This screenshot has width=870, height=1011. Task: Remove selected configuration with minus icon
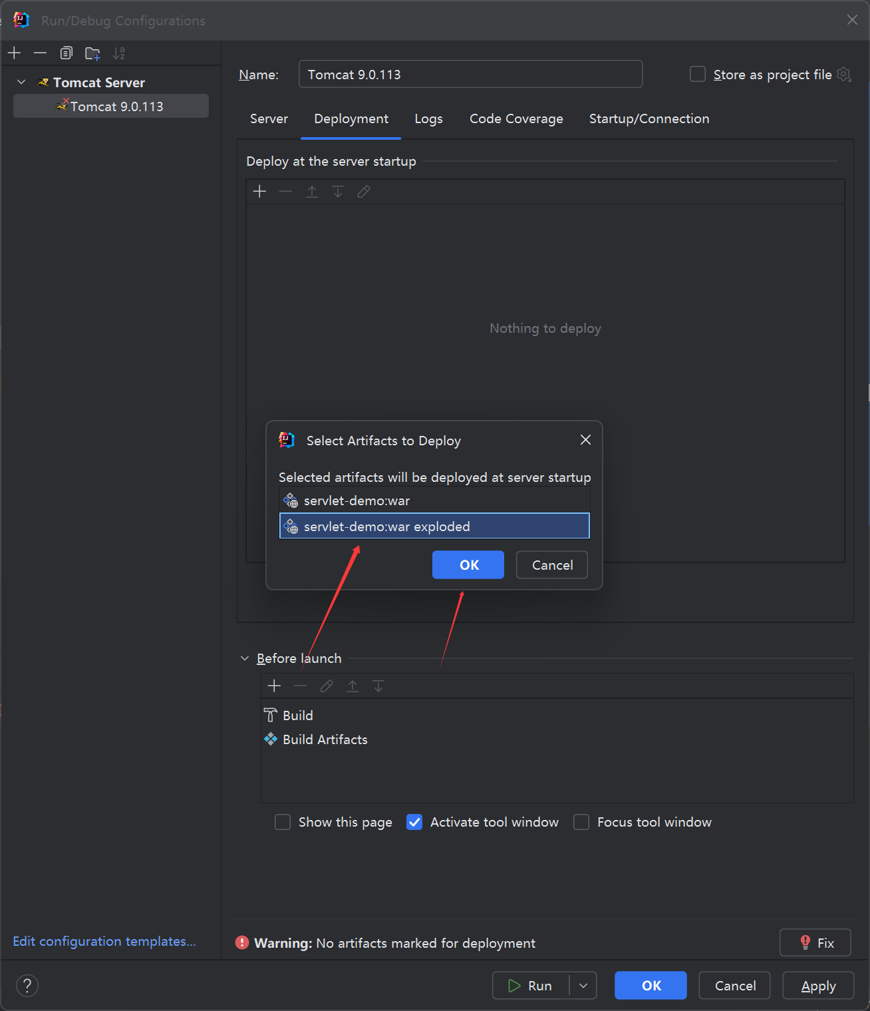pyautogui.click(x=40, y=53)
